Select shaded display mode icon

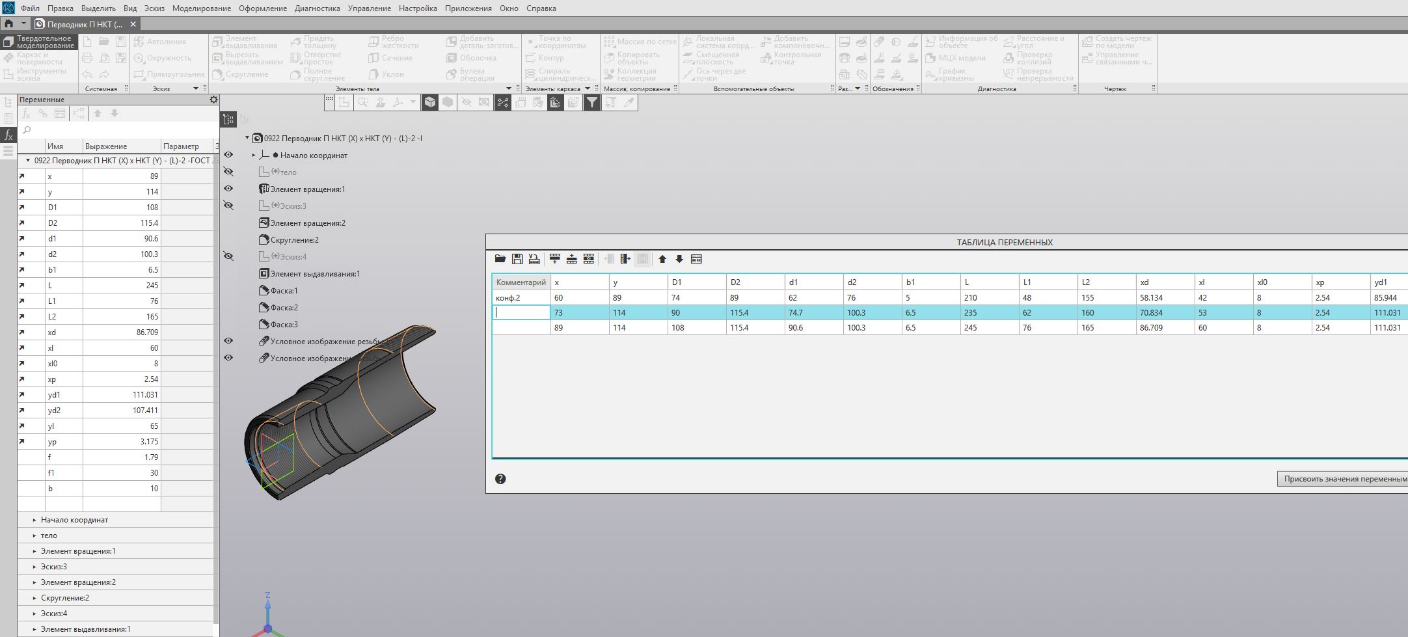[x=448, y=102]
